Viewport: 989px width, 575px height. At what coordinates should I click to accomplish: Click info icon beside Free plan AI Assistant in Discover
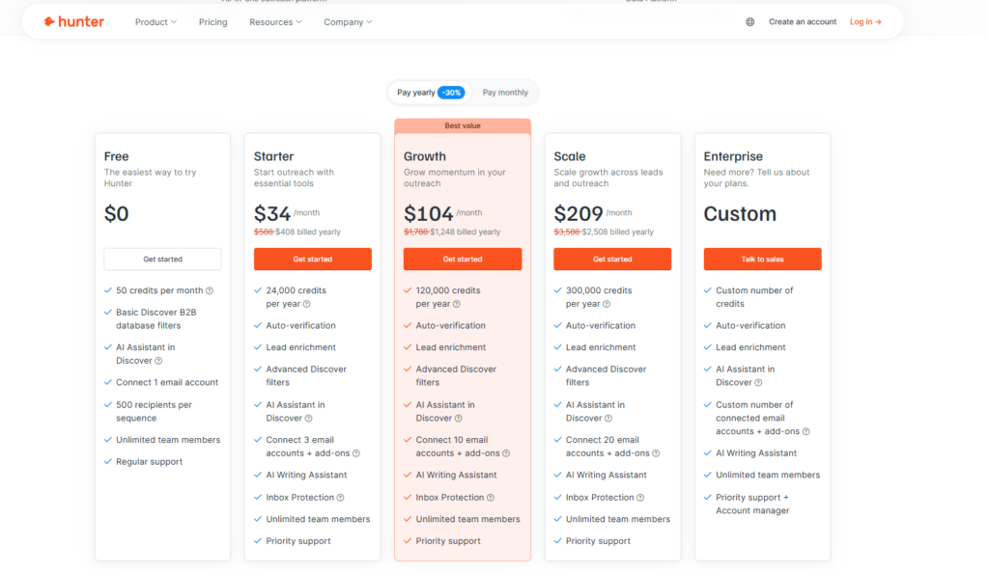pyautogui.click(x=158, y=361)
